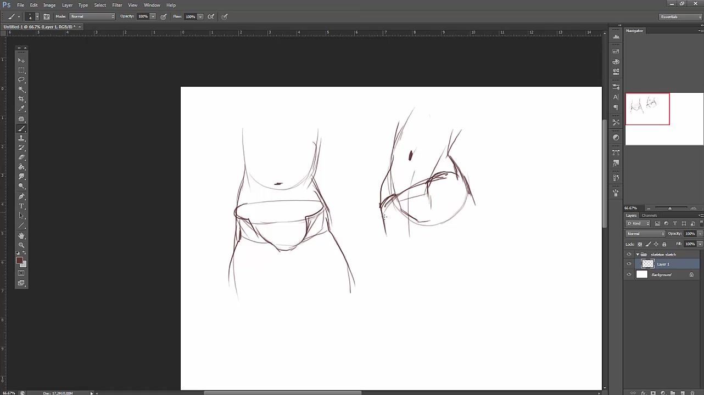Select the Line shape tool
Screen dimensions: 704x395
click(21, 225)
